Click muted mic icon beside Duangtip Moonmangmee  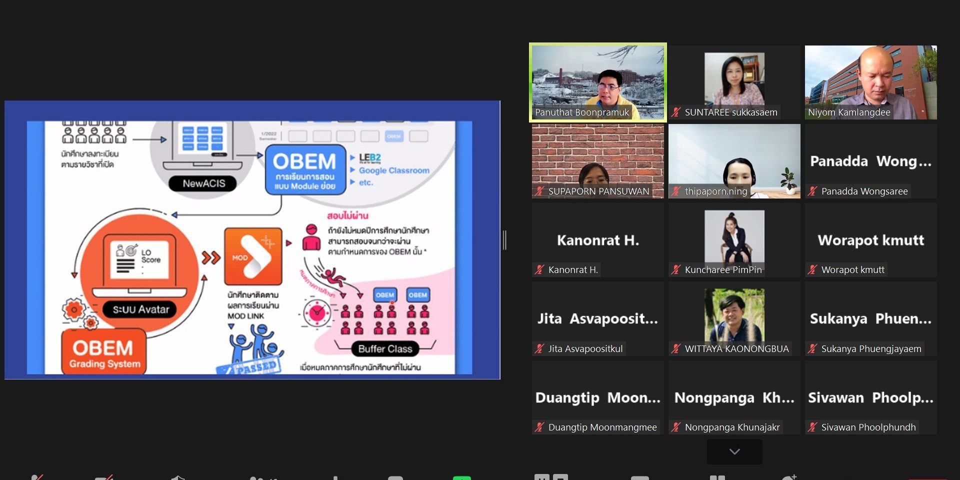coord(539,427)
